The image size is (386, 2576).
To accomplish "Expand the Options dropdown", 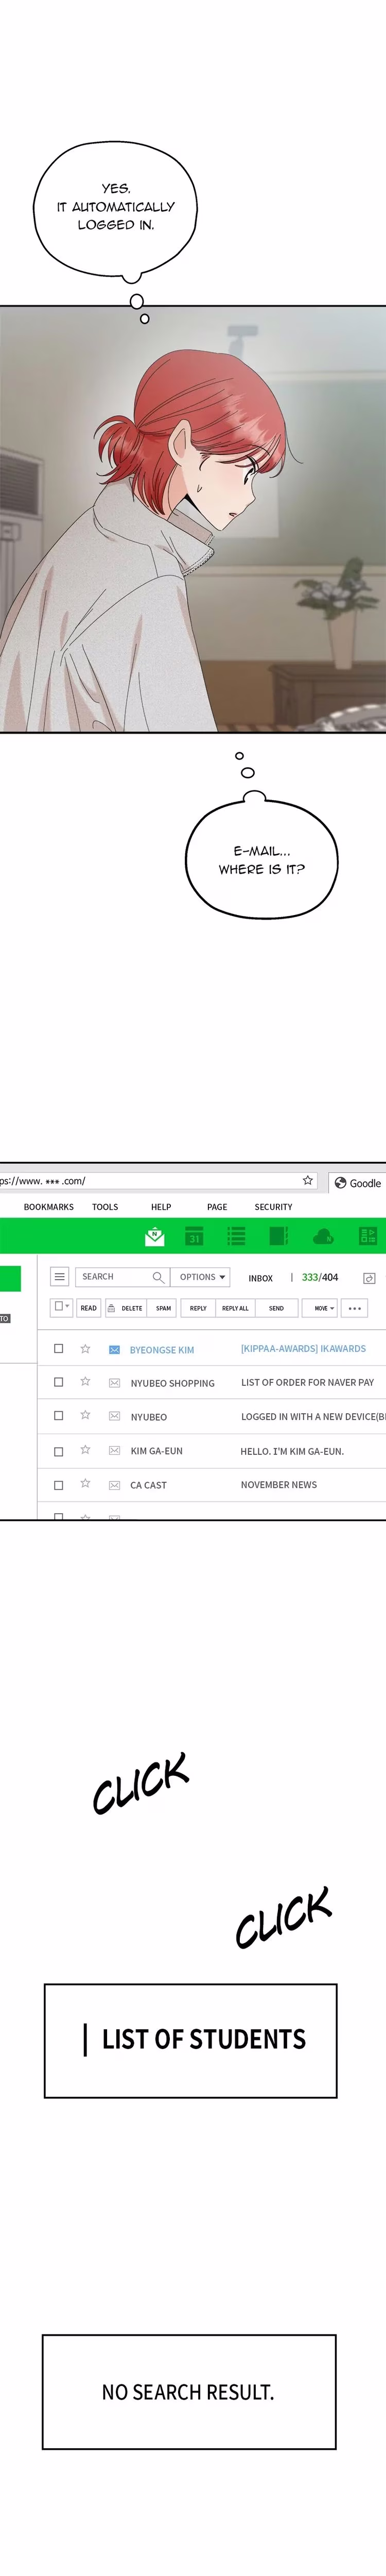I will 203,1277.
